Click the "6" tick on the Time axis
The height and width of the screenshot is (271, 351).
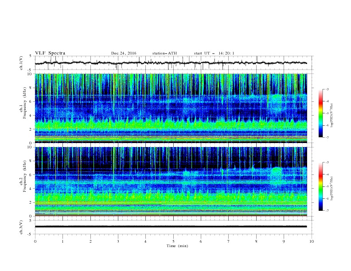201,241
